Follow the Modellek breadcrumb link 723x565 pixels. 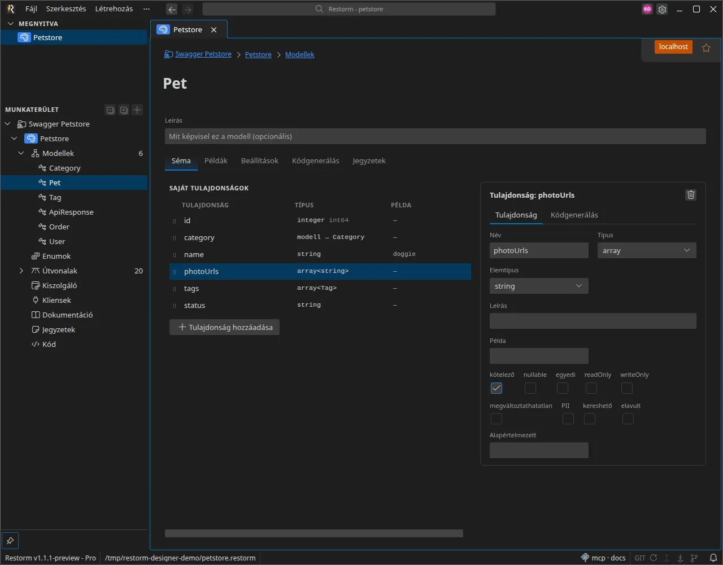(300, 54)
